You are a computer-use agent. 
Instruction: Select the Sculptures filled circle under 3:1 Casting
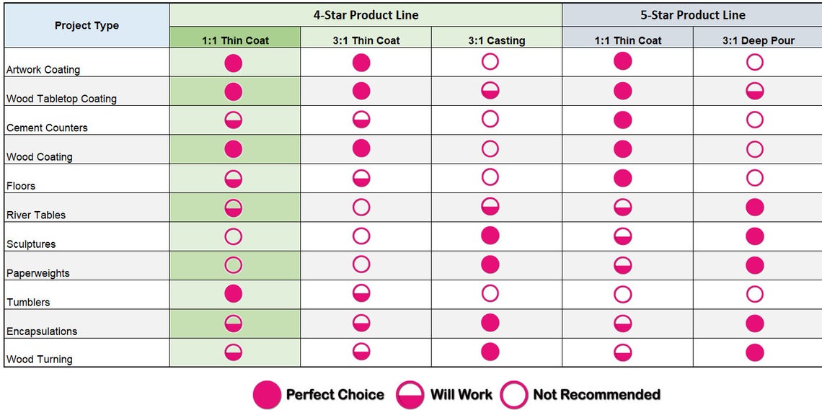pyautogui.click(x=490, y=236)
